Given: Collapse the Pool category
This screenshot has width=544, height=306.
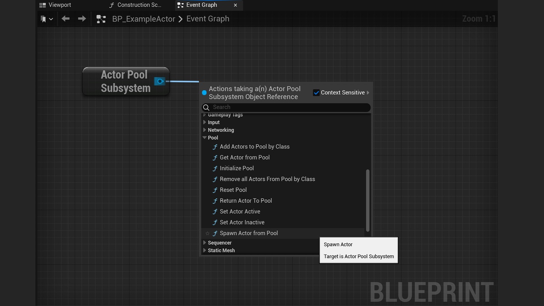Looking at the screenshot, I should [x=205, y=138].
